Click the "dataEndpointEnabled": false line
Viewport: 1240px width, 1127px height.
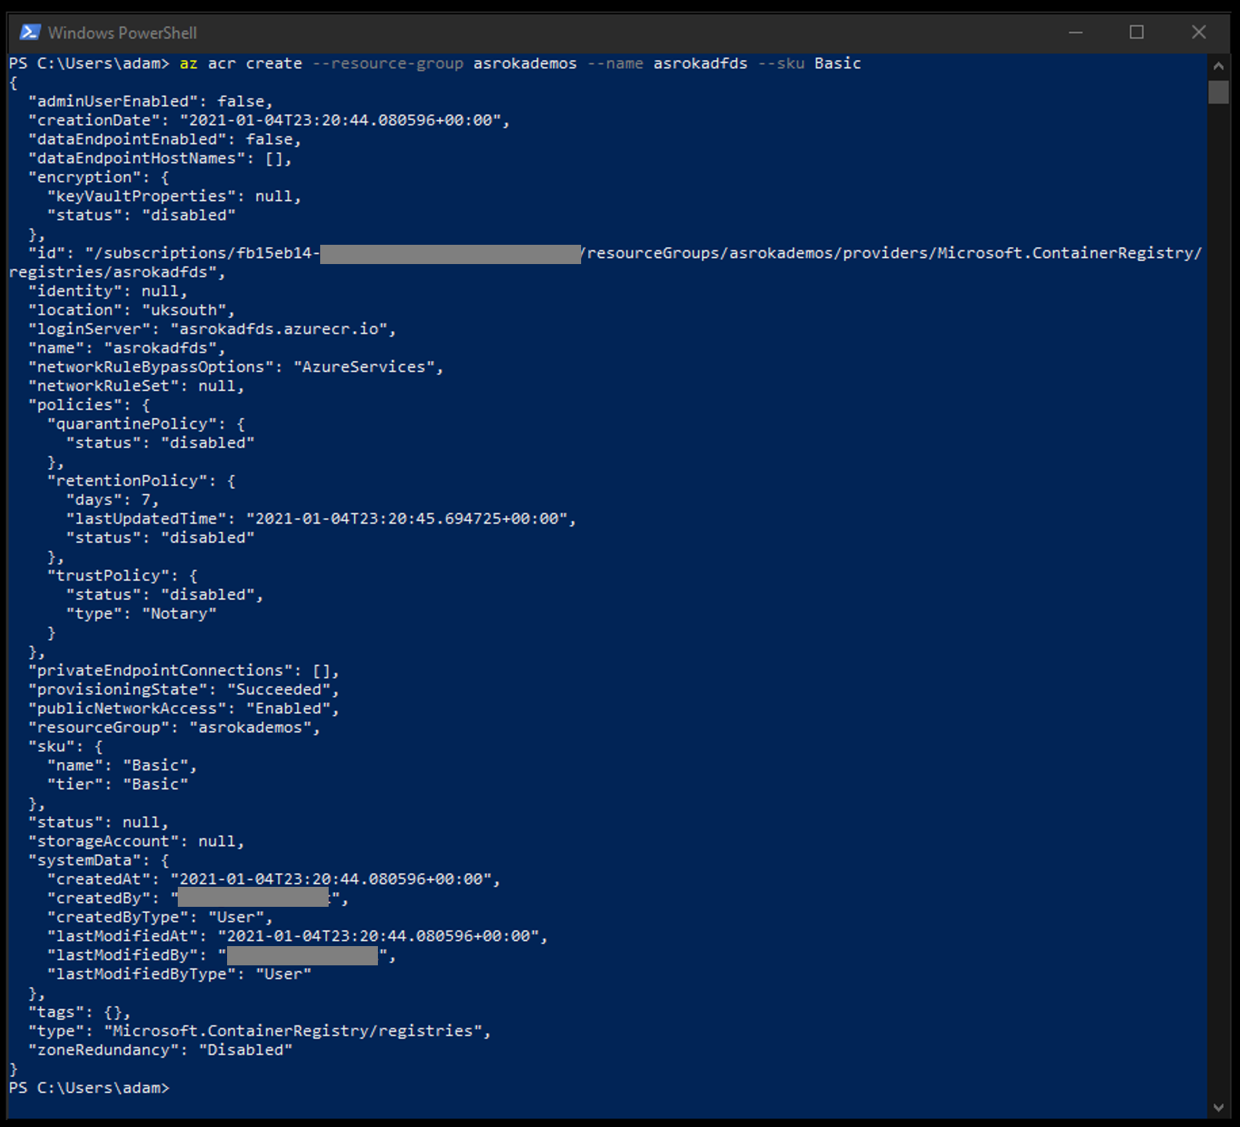pos(165,139)
